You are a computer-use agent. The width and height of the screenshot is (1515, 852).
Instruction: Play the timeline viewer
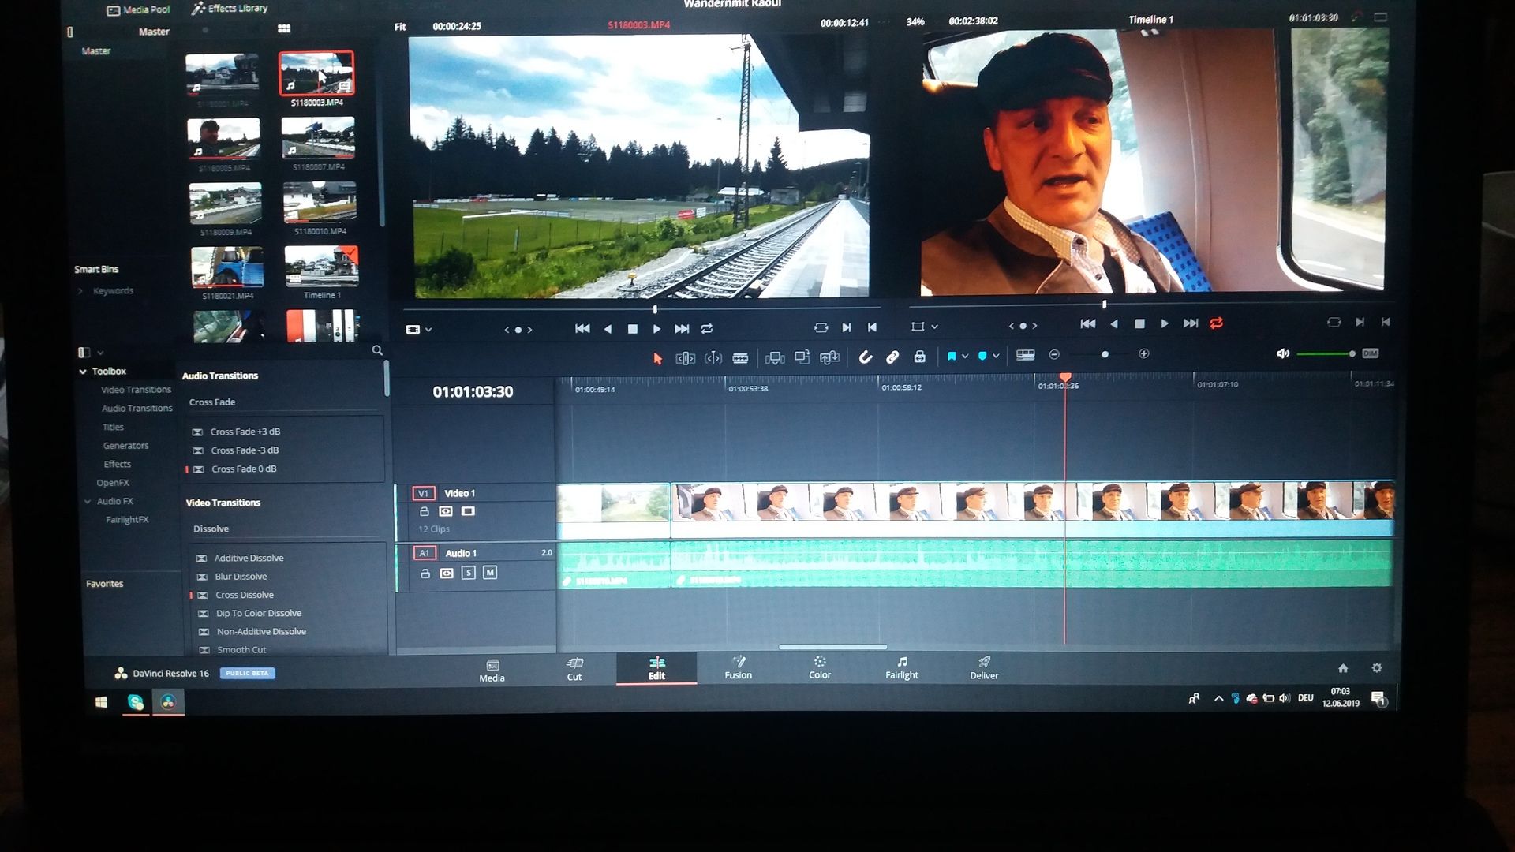point(1165,324)
